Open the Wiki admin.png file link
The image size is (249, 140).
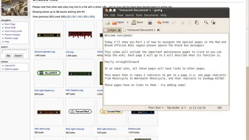[42, 129]
